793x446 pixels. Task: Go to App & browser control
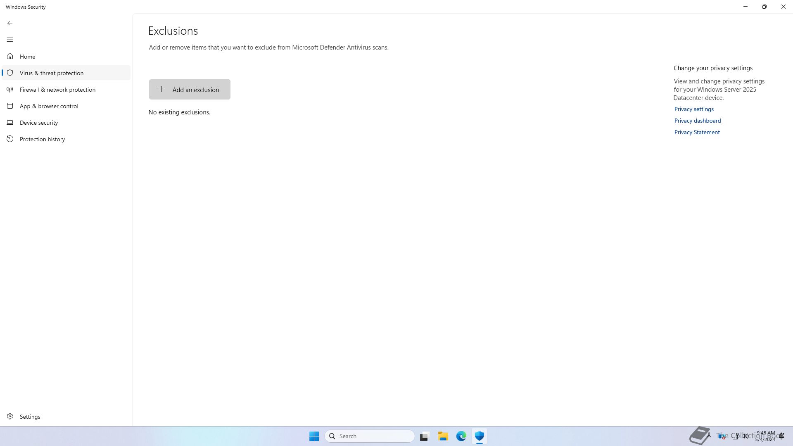(49, 106)
